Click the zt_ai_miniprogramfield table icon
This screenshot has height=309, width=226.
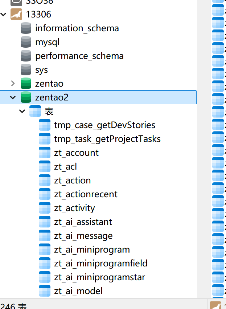coord(45,263)
